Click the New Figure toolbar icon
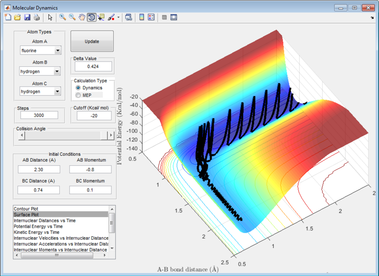This screenshot has width=379, height=276. click(x=7, y=18)
